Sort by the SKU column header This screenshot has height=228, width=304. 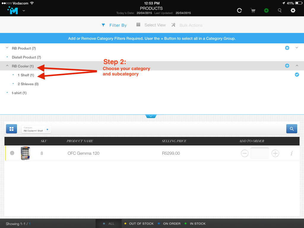click(44, 141)
